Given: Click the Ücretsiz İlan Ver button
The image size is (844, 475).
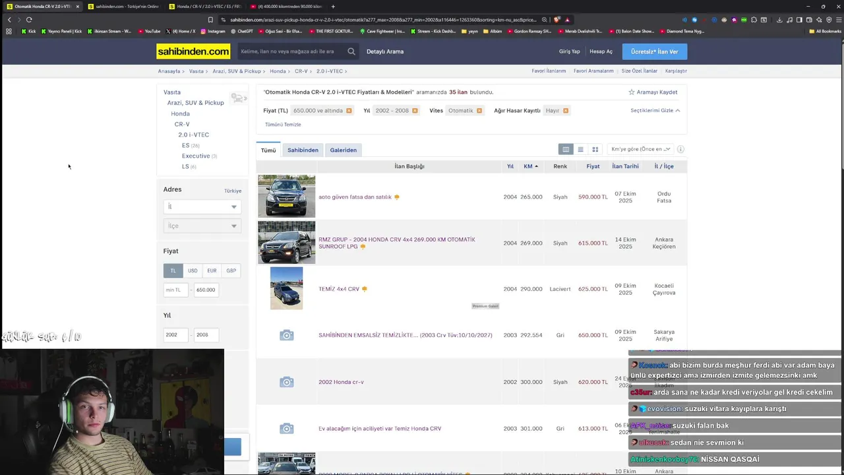Looking at the screenshot, I should tap(654, 51).
